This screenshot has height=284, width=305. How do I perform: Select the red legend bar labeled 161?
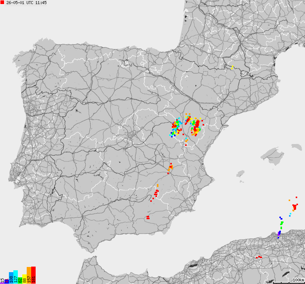[33, 275]
